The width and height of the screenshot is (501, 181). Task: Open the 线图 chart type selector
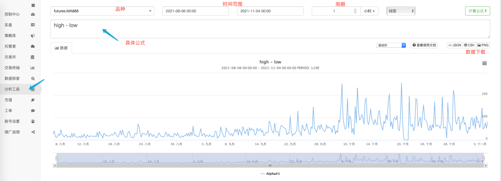[401, 11]
